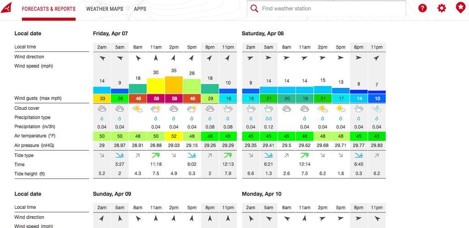The height and width of the screenshot is (228, 469).
Task: Click the Sunday, Apr 09 date heading
Action: coord(112,194)
